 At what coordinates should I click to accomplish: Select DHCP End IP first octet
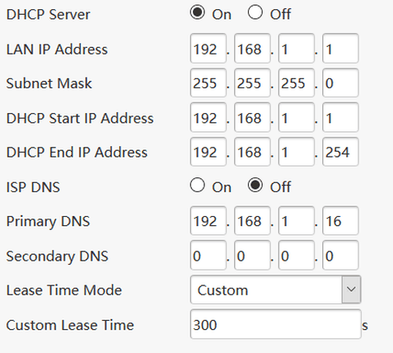(208, 152)
